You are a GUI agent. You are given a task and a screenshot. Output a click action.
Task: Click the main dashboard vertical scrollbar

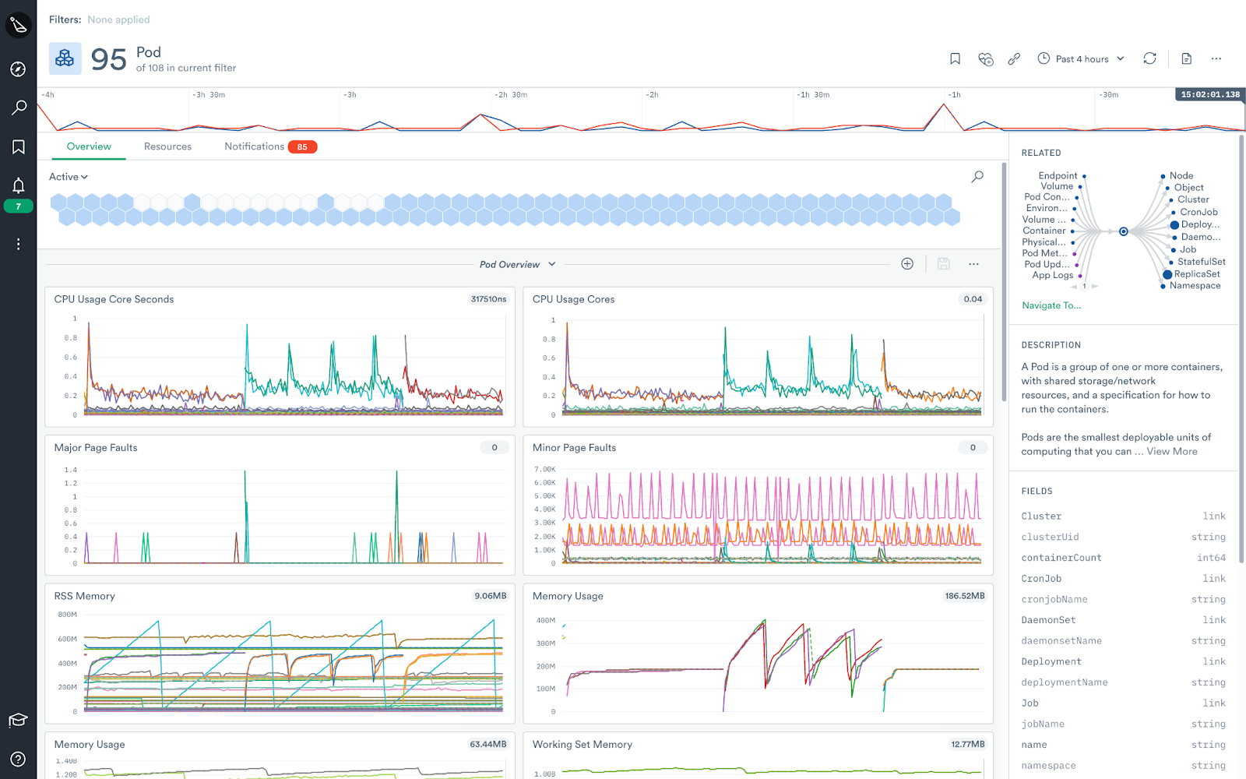(1005, 282)
